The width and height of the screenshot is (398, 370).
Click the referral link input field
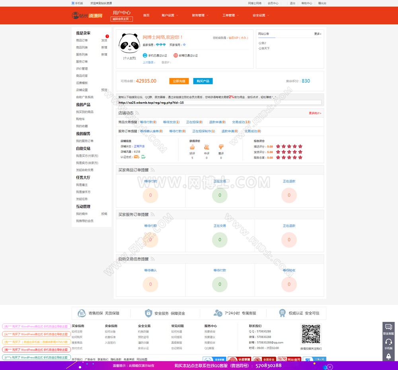(x=220, y=103)
